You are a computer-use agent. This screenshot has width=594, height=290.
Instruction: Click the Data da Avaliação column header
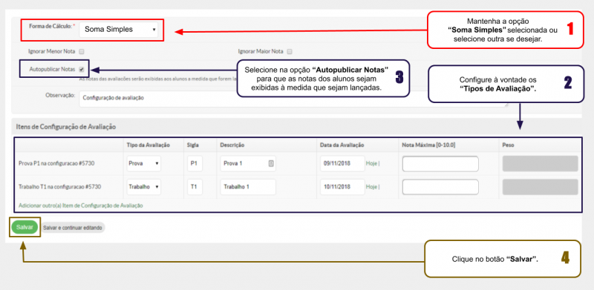[342, 145]
